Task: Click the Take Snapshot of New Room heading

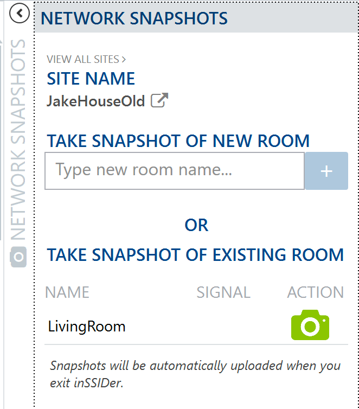Action: point(178,141)
